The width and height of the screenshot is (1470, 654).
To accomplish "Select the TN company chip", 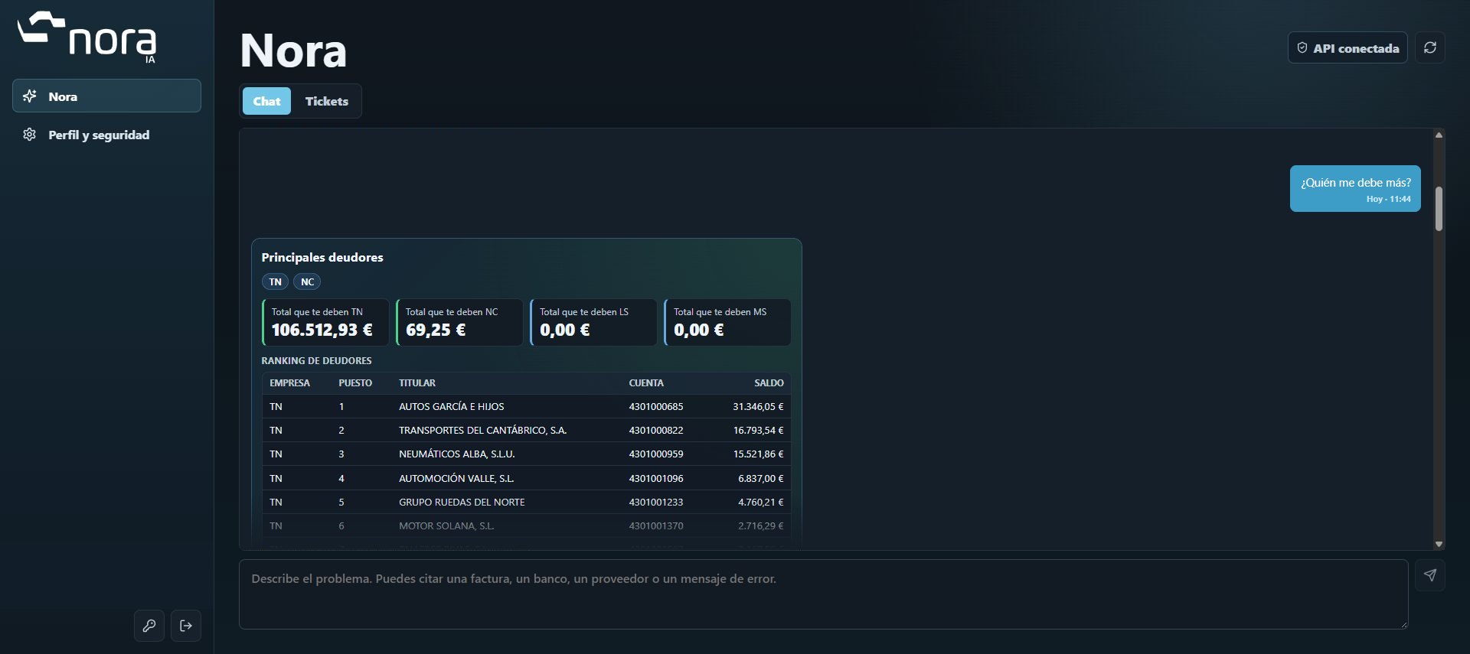I will (276, 282).
